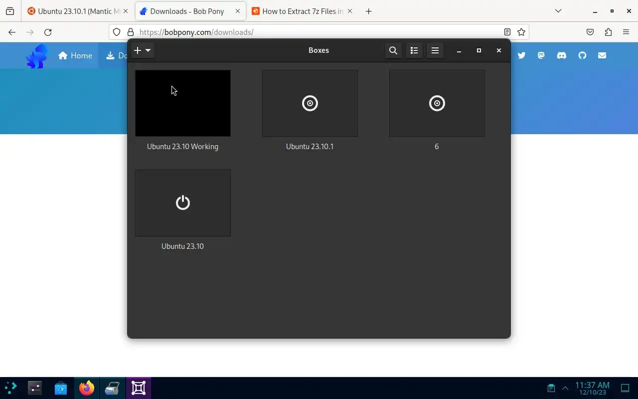This screenshot has width=638, height=399.
Task: Open clipboard tray icon
Action: tap(551, 388)
